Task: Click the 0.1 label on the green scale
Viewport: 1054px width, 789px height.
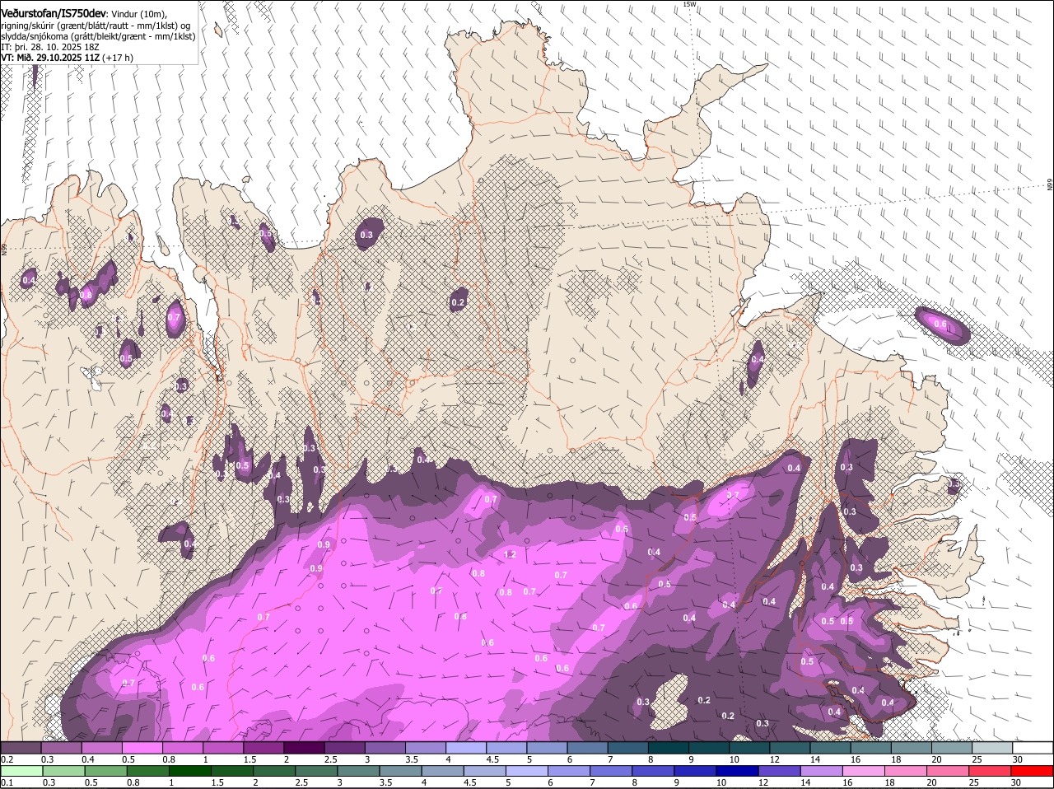Action: click(7, 782)
